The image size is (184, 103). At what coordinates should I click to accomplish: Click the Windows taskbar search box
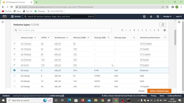pos(30,100)
